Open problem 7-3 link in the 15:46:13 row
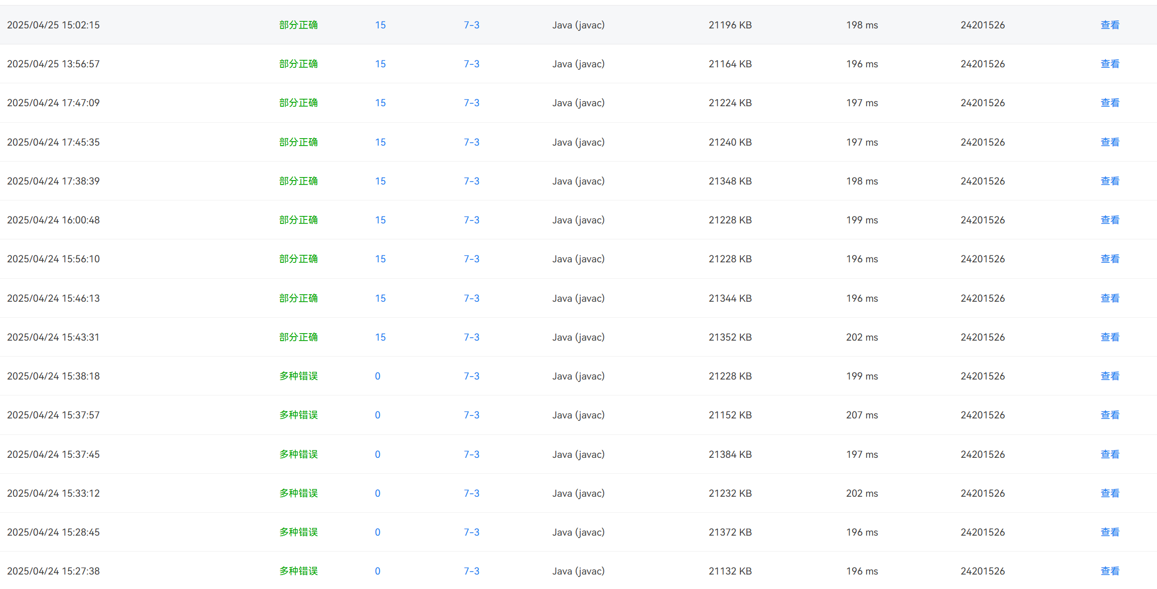 (x=471, y=298)
